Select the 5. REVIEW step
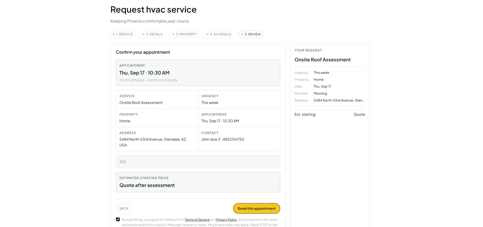 (x=251, y=34)
